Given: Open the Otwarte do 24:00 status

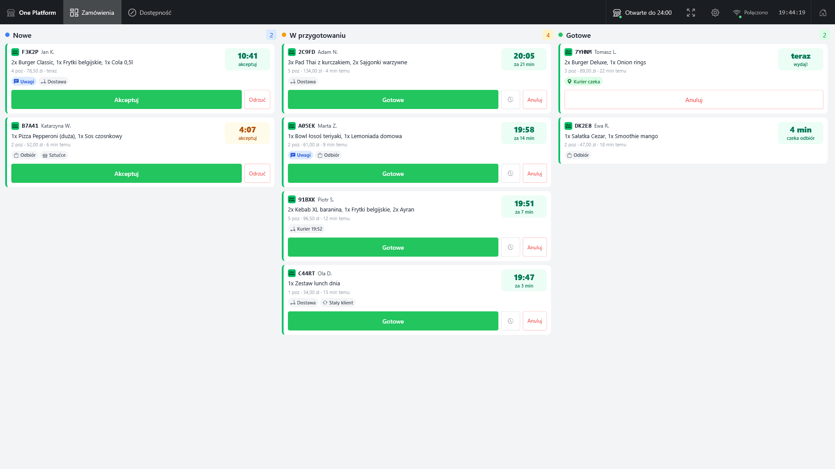Looking at the screenshot, I should 642,13.
